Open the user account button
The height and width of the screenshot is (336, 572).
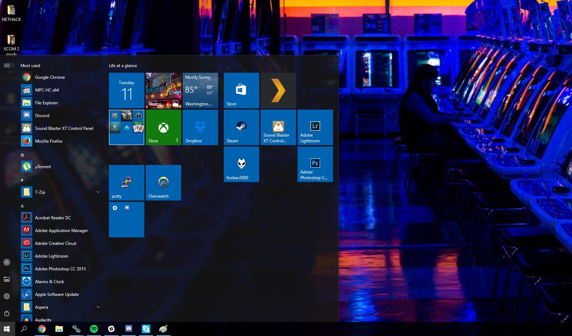pyautogui.click(x=7, y=262)
